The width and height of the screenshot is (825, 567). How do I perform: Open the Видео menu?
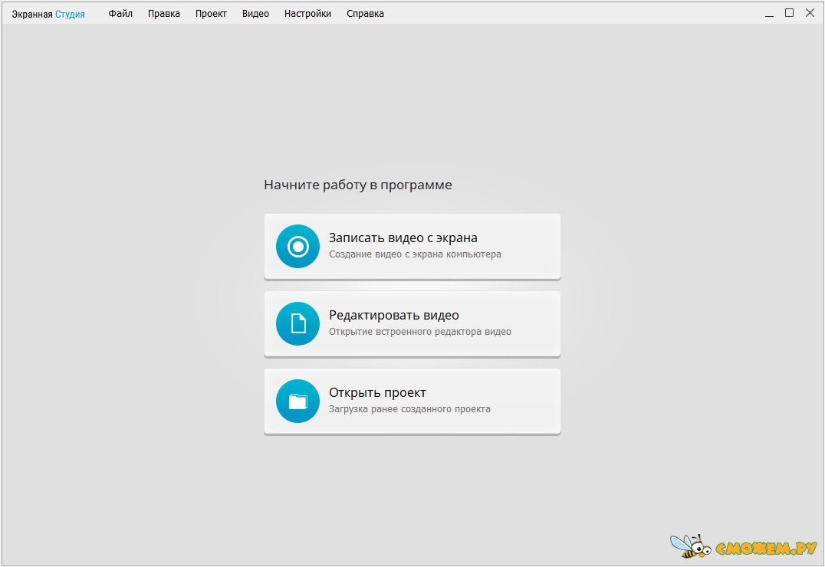[x=255, y=14]
